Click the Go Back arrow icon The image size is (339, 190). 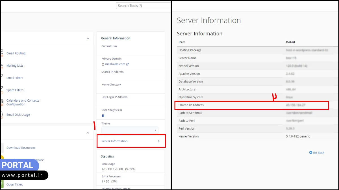[311, 153]
